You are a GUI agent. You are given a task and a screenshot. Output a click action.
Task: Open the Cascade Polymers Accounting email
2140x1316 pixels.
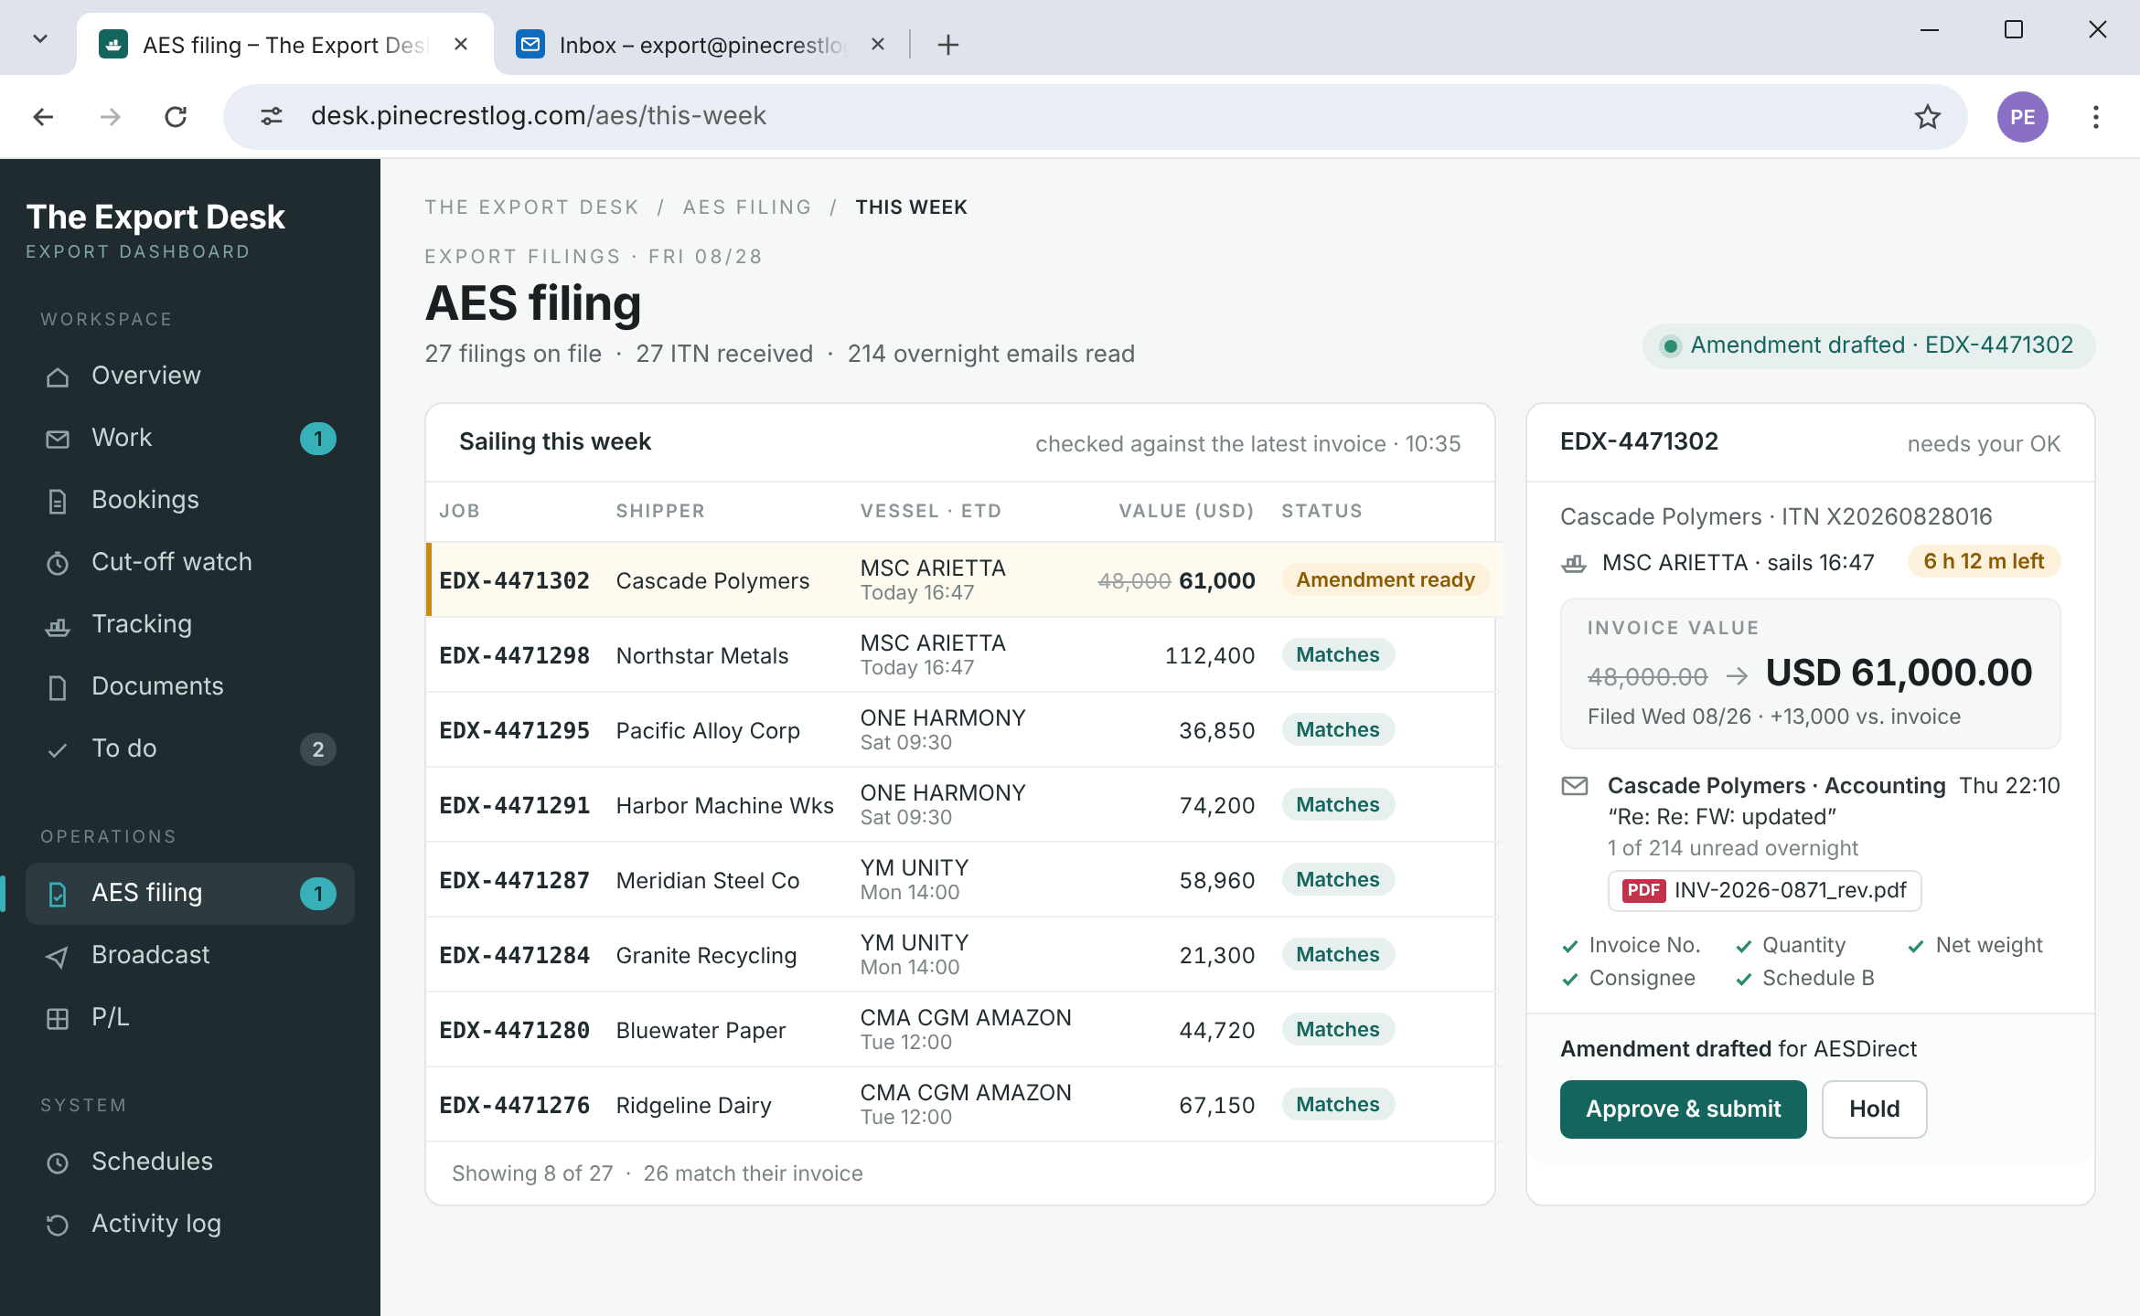1810,816
